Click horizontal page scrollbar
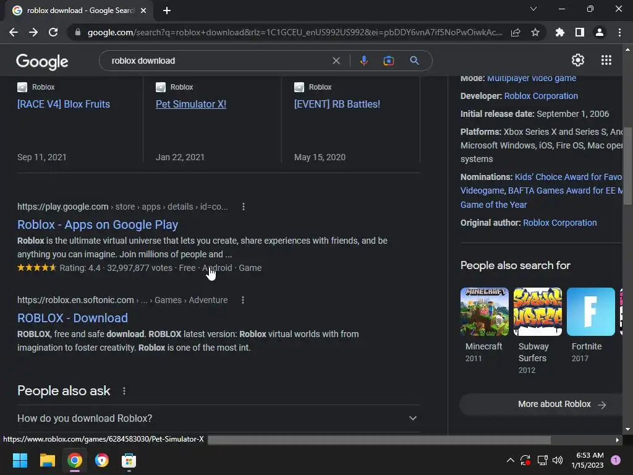 pos(379,440)
